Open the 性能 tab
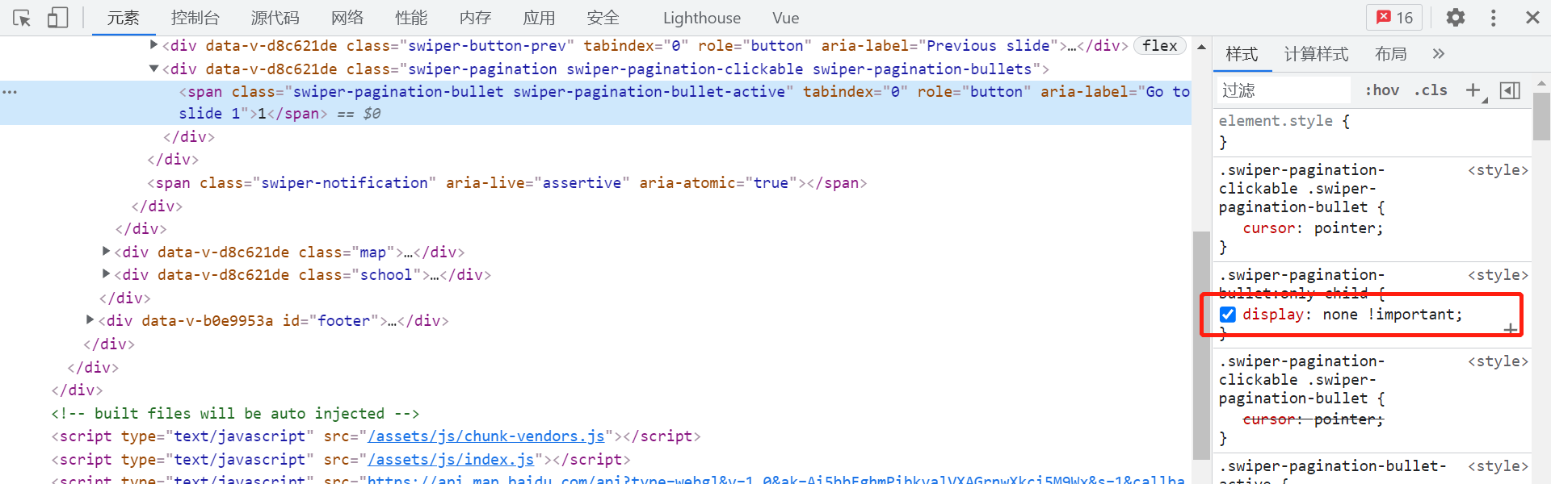The image size is (1551, 484). click(x=411, y=18)
